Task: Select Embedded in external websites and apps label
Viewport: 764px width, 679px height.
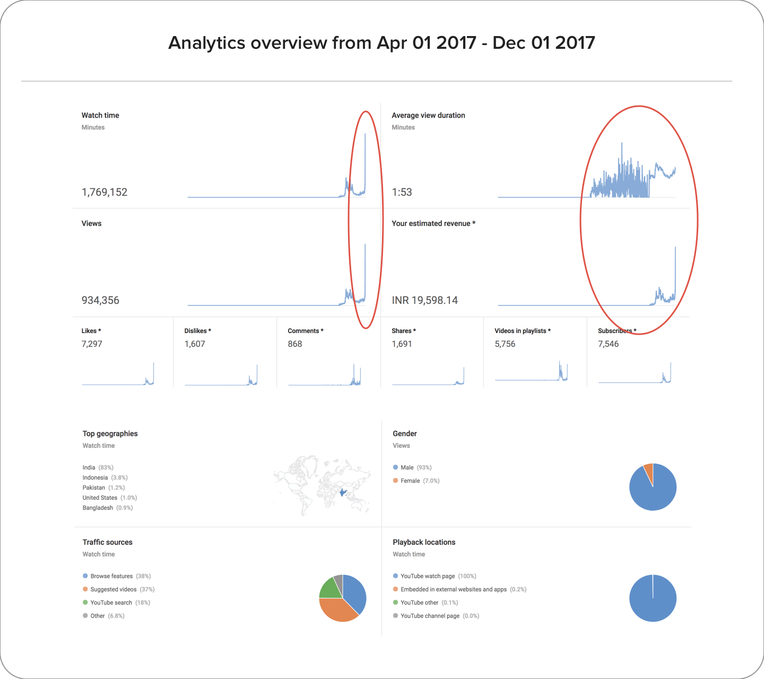Action: point(464,589)
